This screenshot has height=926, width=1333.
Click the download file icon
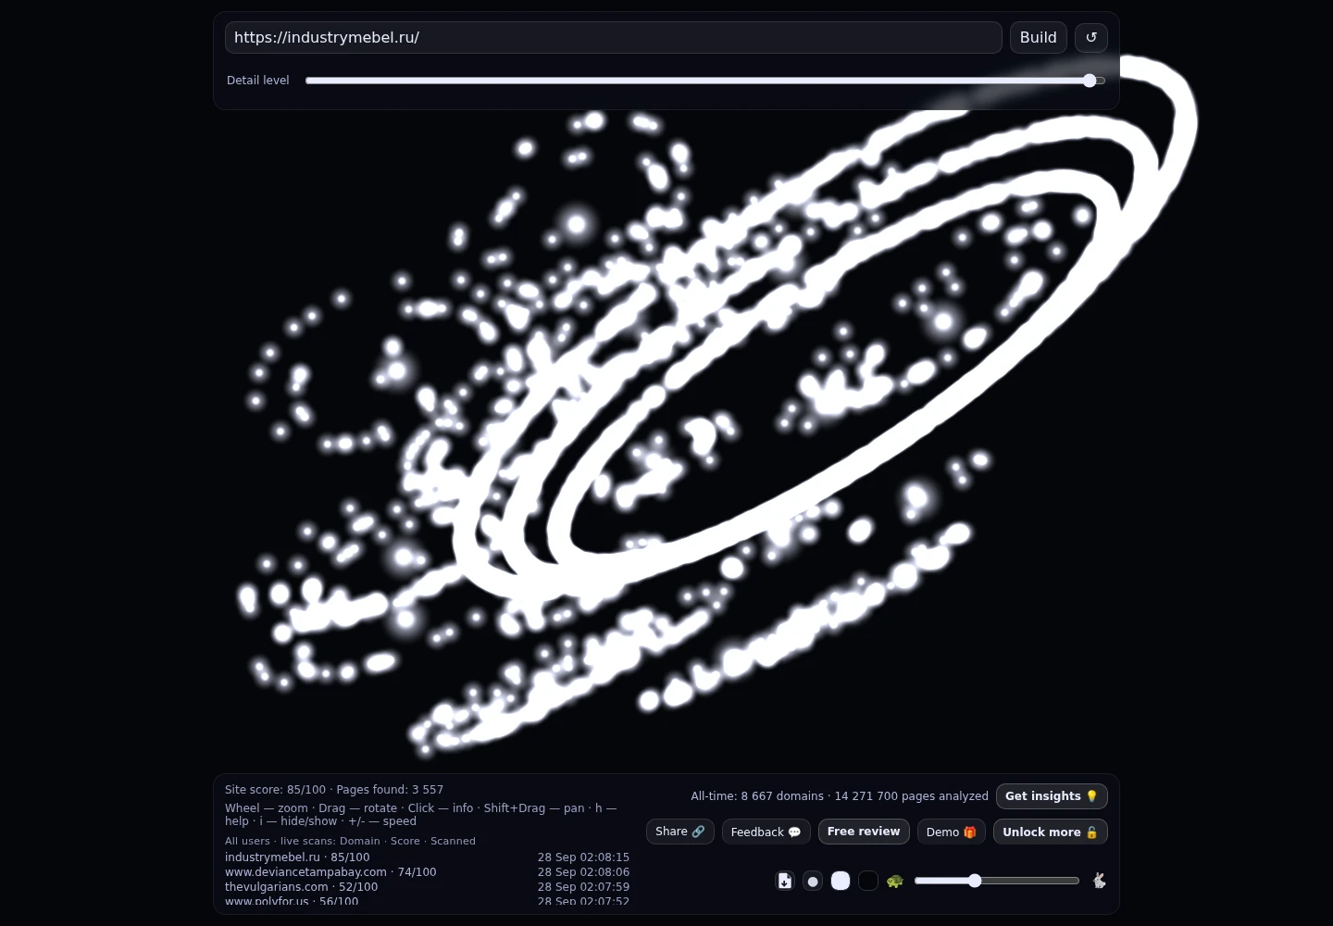tap(784, 881)
